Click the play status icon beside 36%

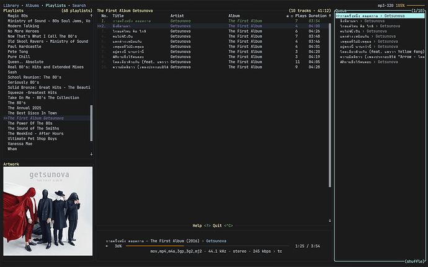point(107,246)
